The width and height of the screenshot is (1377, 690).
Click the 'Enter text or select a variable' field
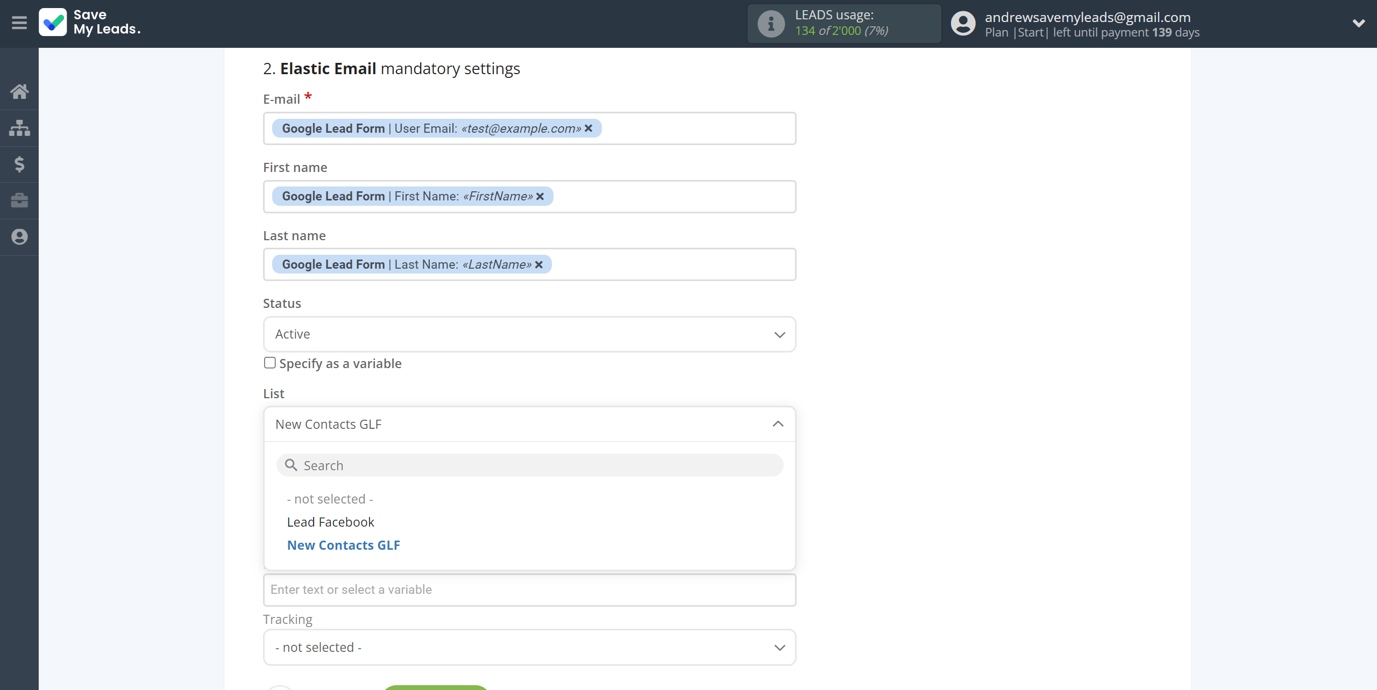pos(529,590)
